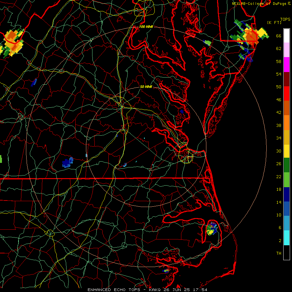Click the legend label 66
292x292 pixels.
(279, 36)
